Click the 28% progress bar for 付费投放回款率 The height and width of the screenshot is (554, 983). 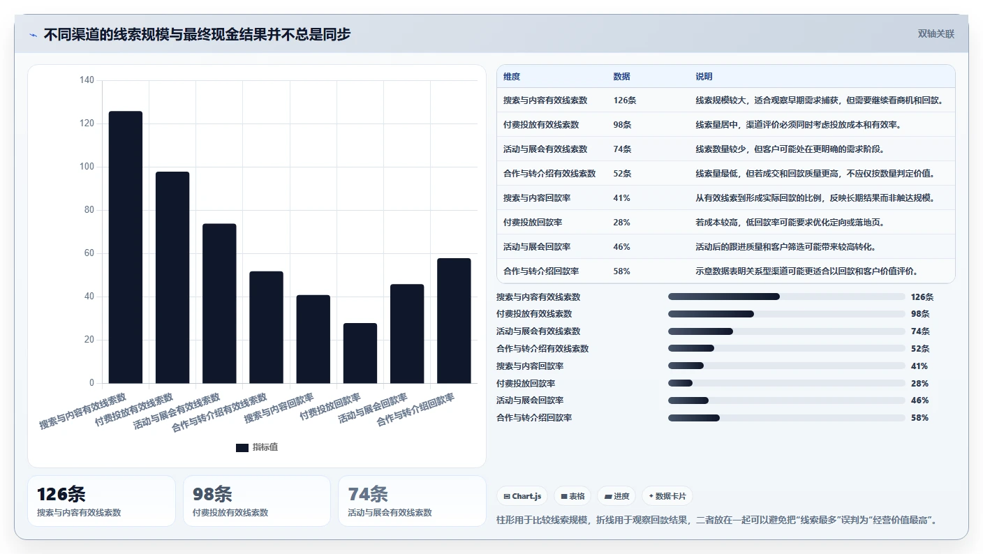[x=786, y=383]
